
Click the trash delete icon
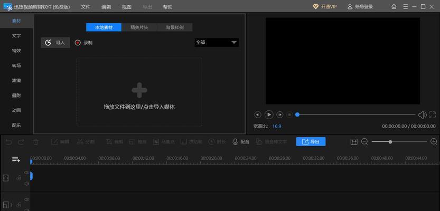coord(35,142)
